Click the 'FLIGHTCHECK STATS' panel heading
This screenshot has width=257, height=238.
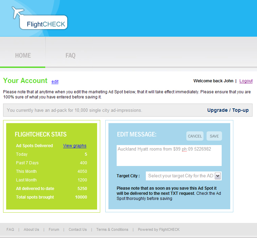[x=40, y=134]
